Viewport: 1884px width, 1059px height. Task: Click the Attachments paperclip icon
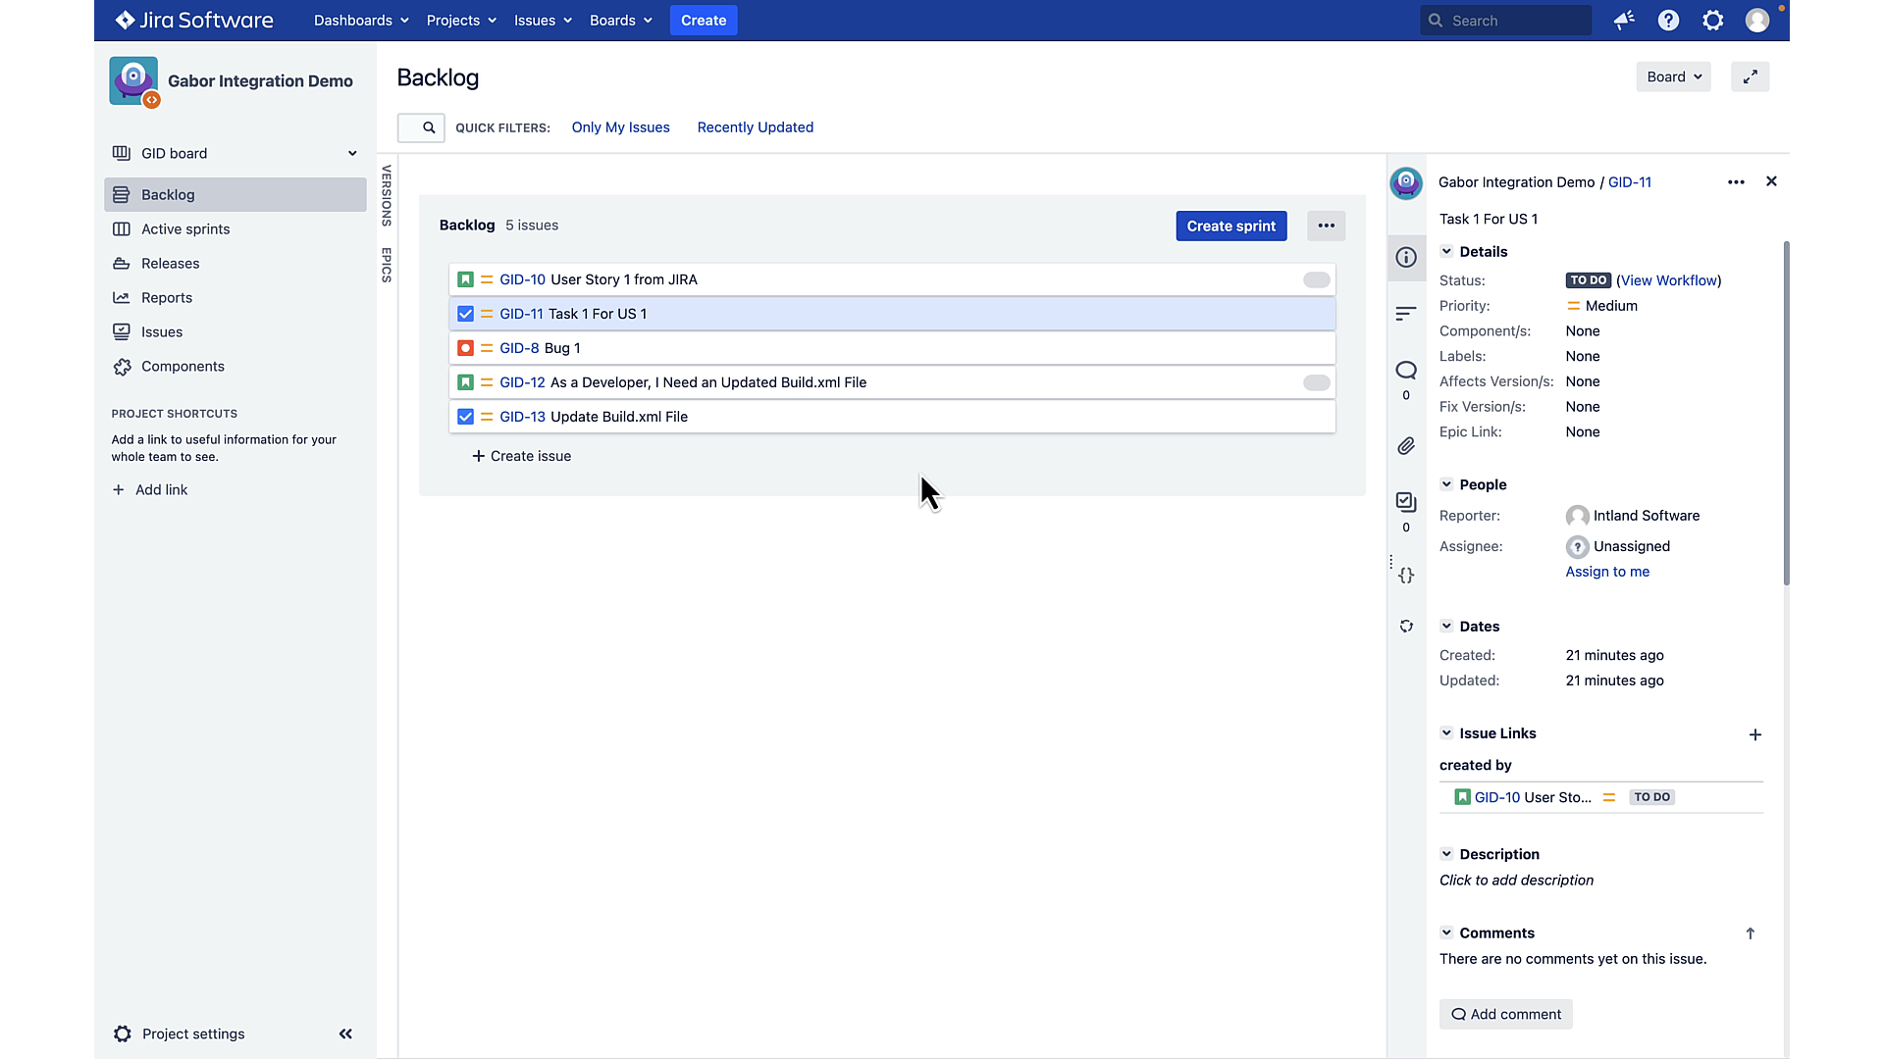coord(1405,445)
